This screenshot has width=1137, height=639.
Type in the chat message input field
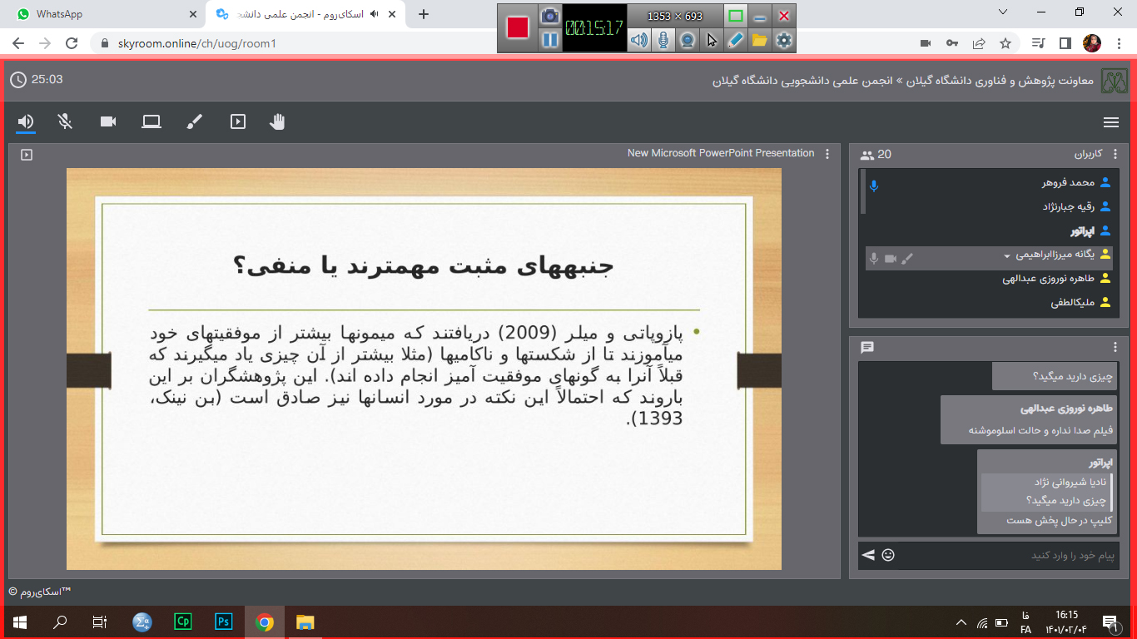[1007, 555]
